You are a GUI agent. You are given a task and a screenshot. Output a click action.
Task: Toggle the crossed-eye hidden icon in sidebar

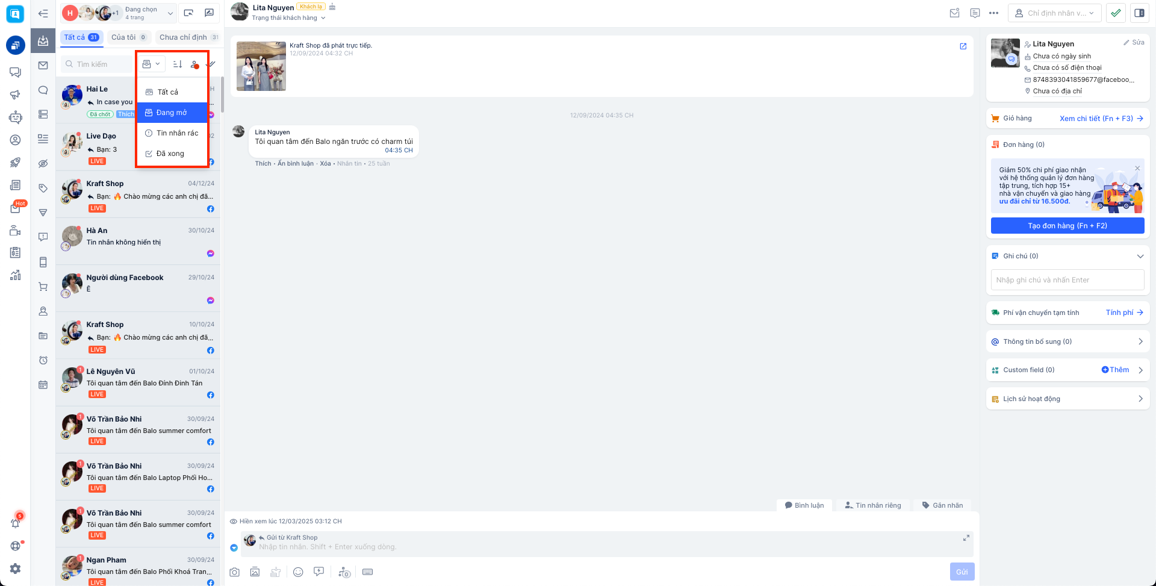coord(43,163)
